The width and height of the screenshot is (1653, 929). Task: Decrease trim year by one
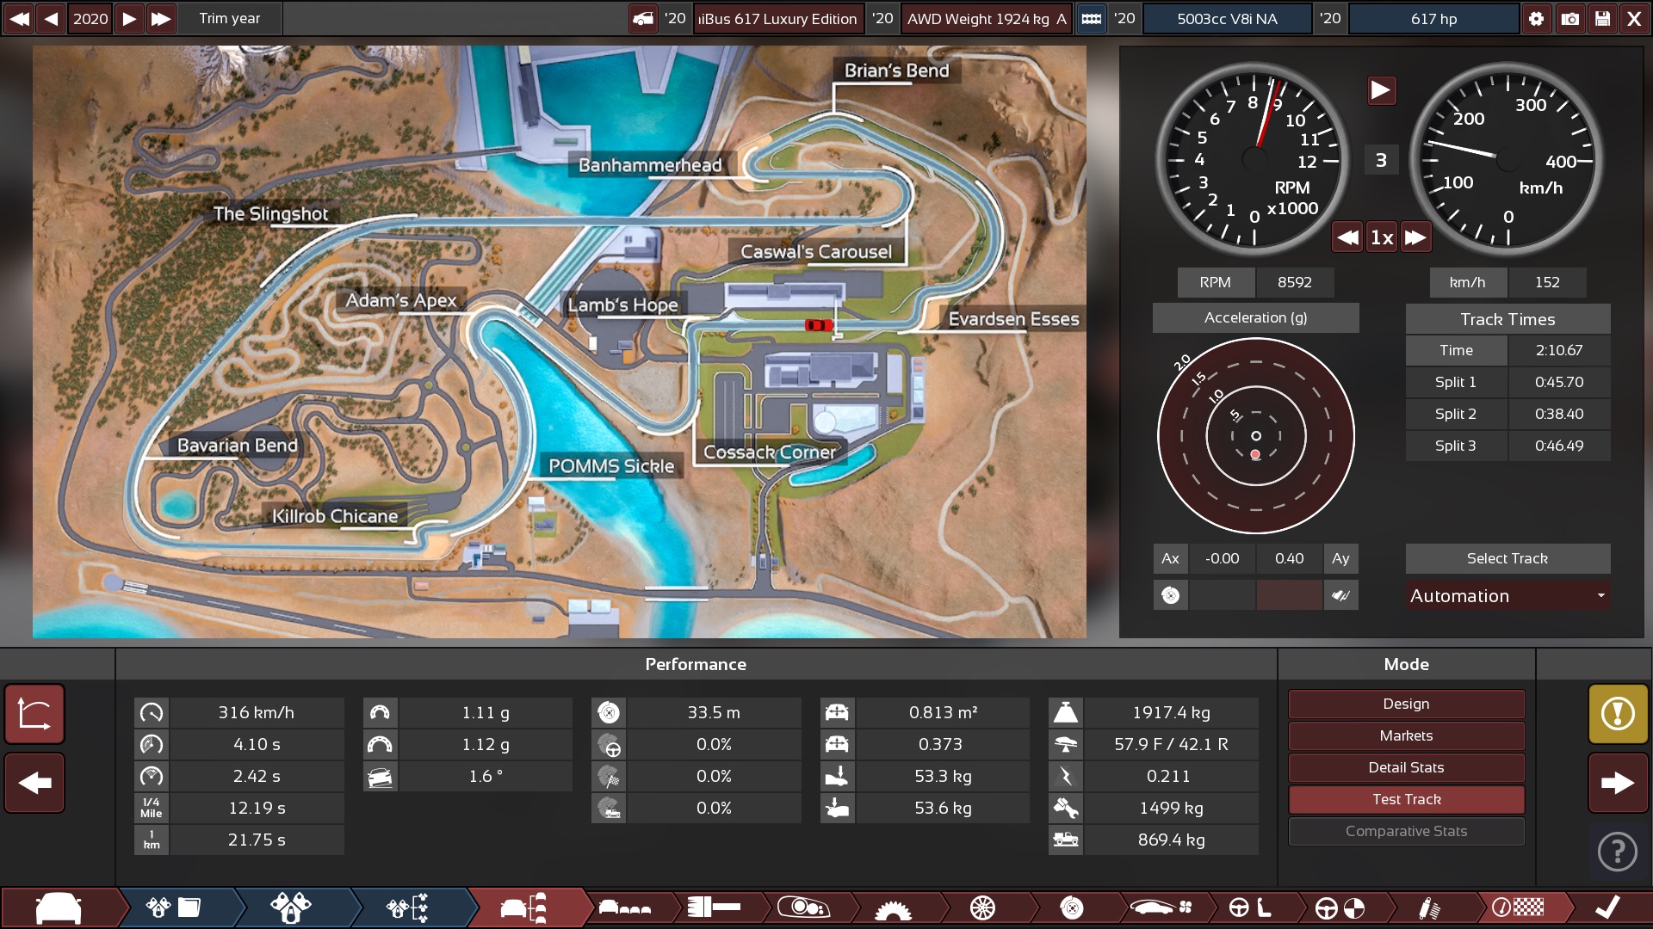(52, 18)
